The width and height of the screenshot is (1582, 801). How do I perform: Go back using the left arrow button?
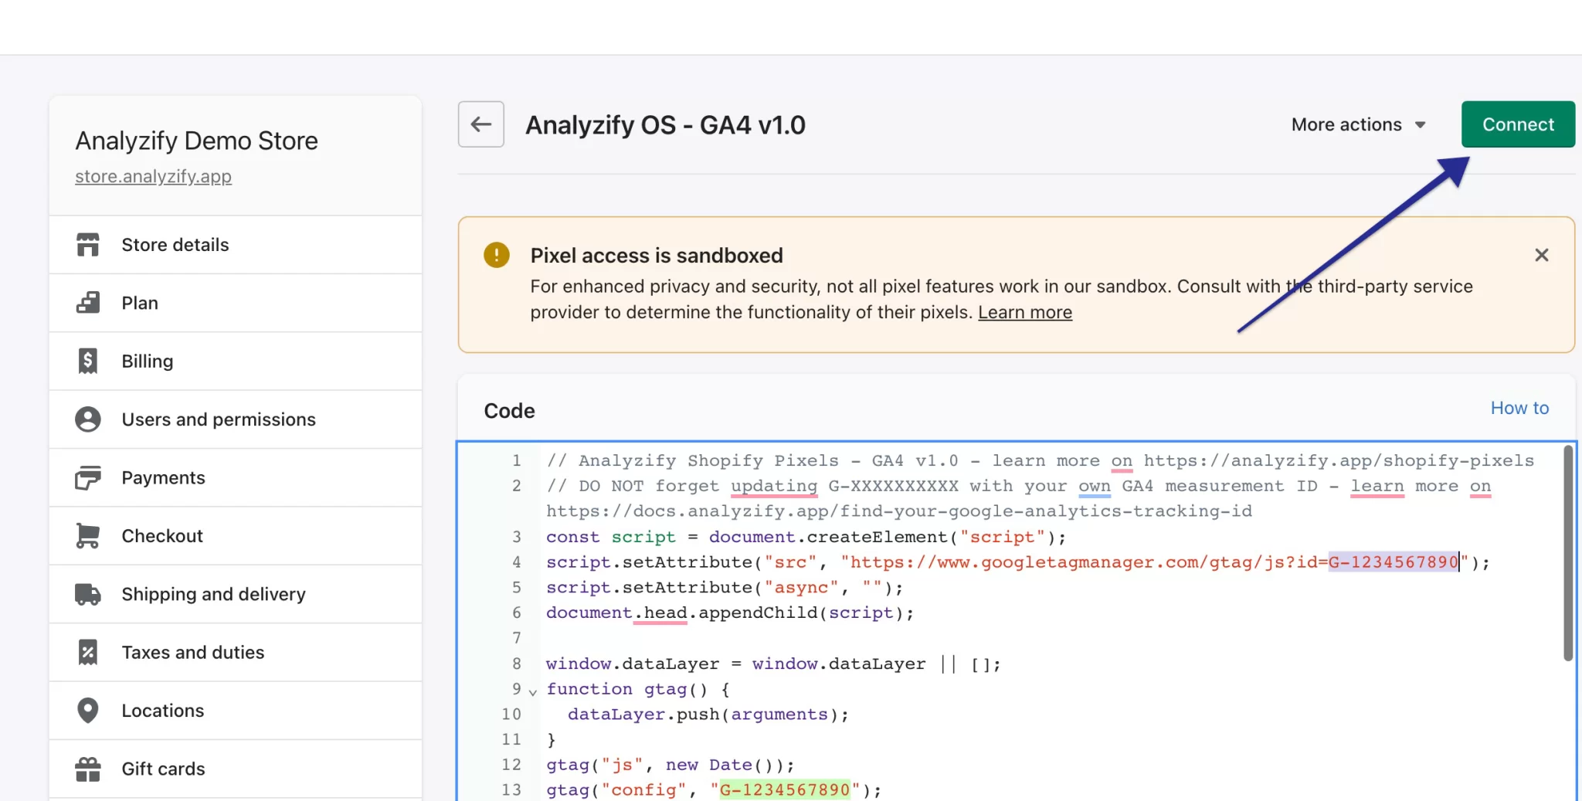481,124
